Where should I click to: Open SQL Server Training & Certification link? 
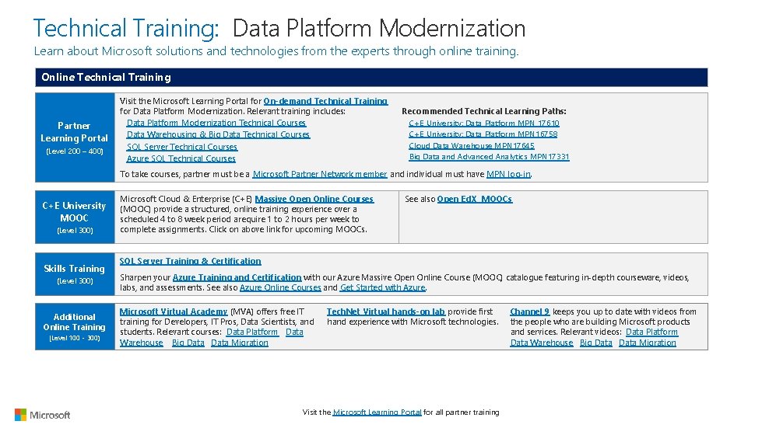[191, 261]
